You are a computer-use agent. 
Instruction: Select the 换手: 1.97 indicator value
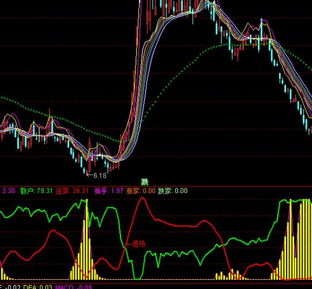tap(109, 191)
